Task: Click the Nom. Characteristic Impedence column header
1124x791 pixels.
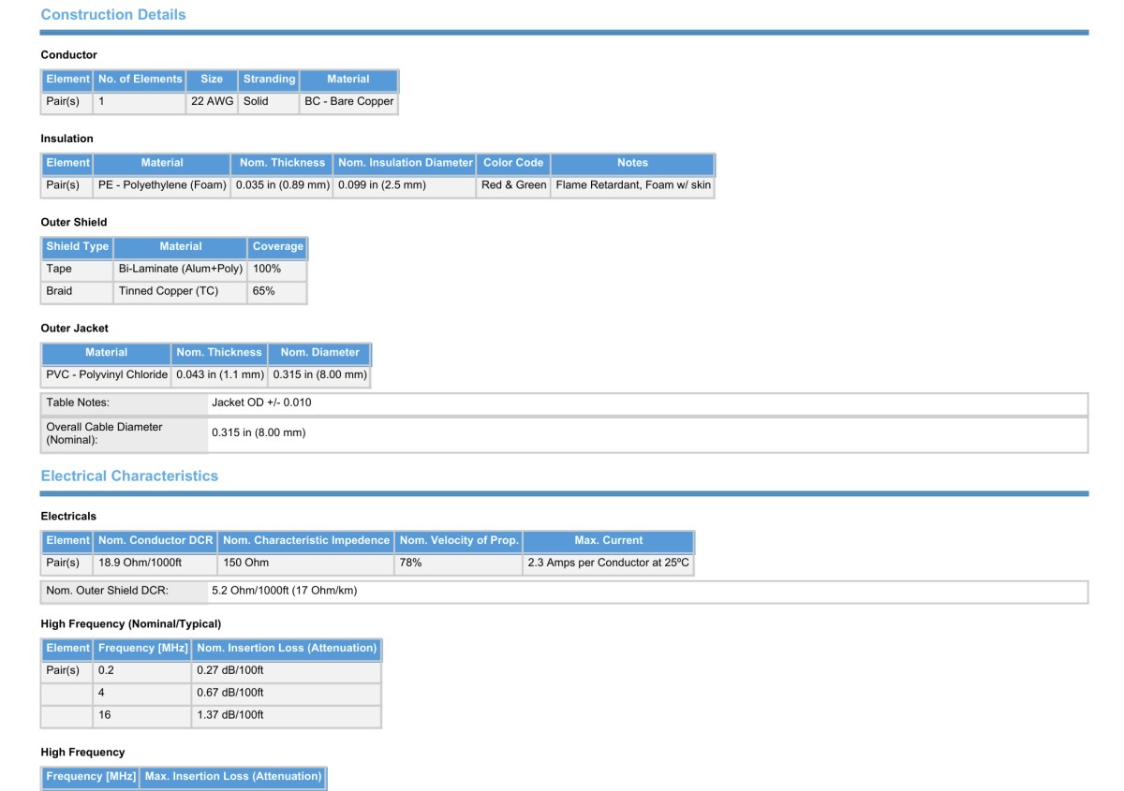Action: 305,540
